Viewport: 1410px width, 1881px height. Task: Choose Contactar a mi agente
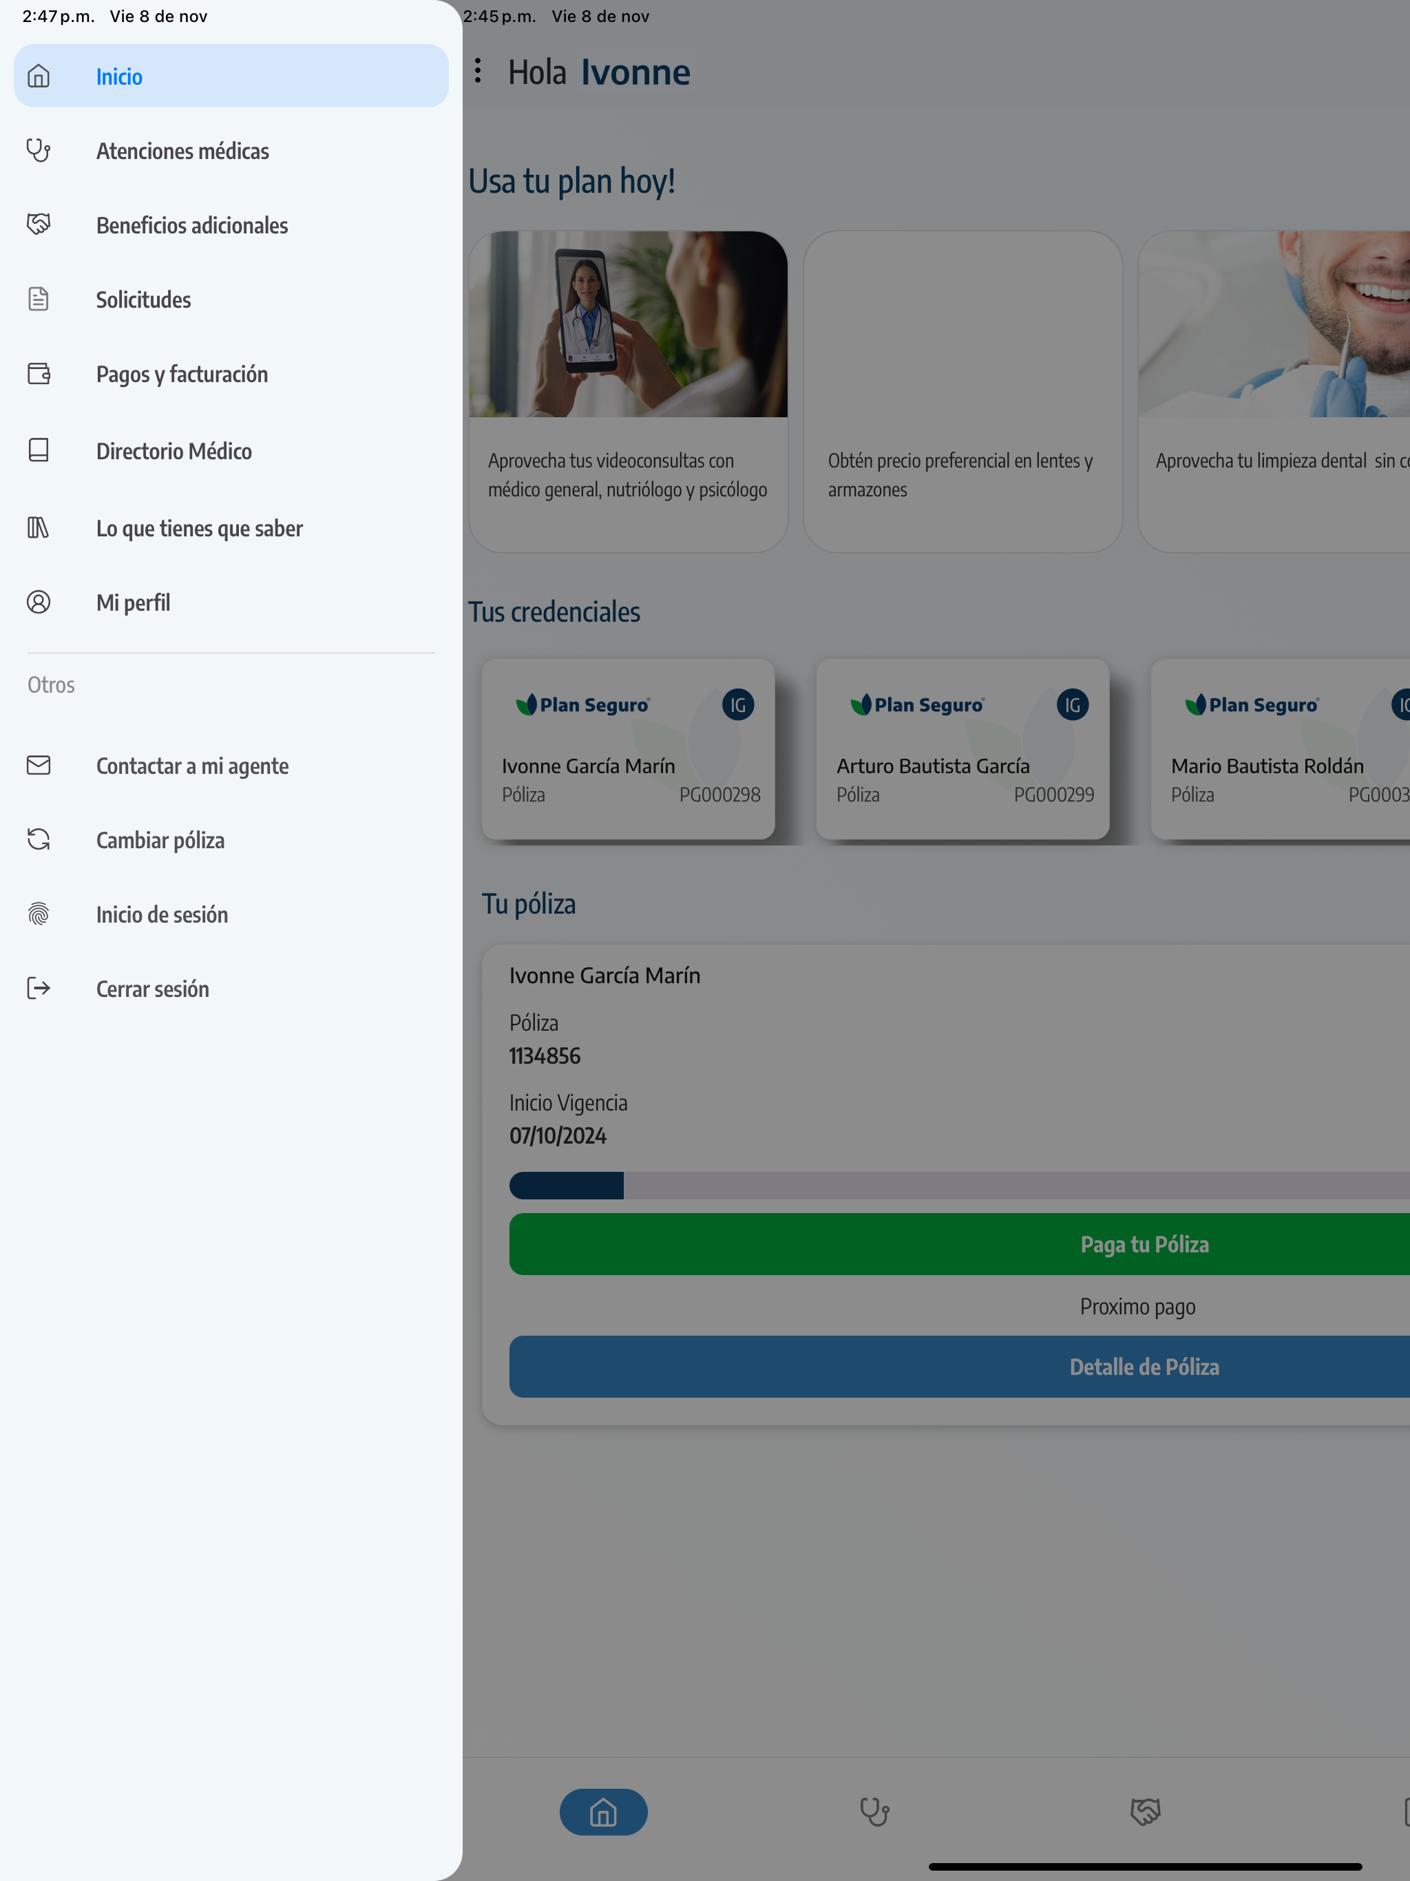[x=231, y=766]
